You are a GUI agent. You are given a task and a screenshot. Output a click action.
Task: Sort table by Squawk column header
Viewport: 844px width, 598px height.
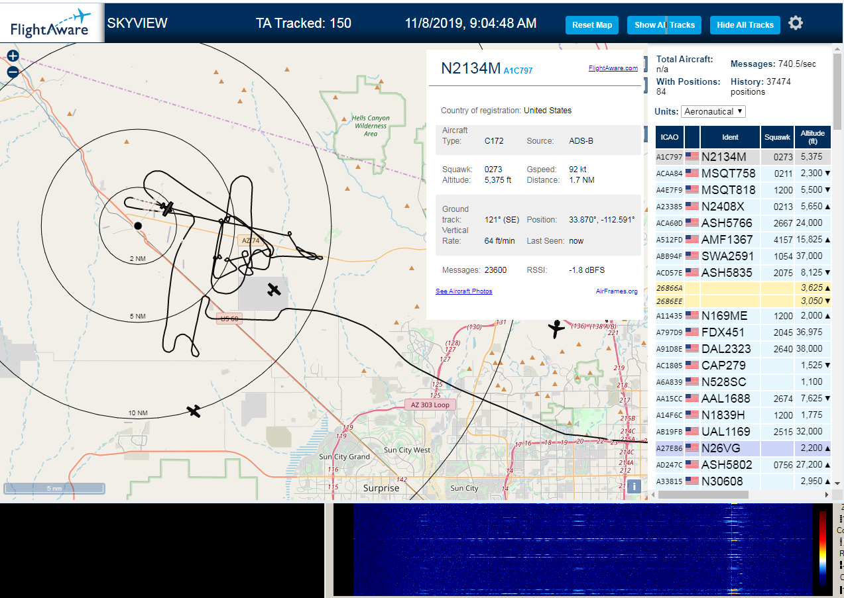point(777,137)
